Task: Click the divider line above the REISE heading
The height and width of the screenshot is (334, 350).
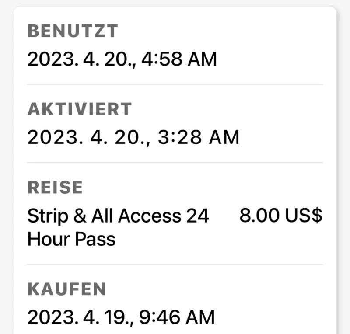Action: pos(175,162)
